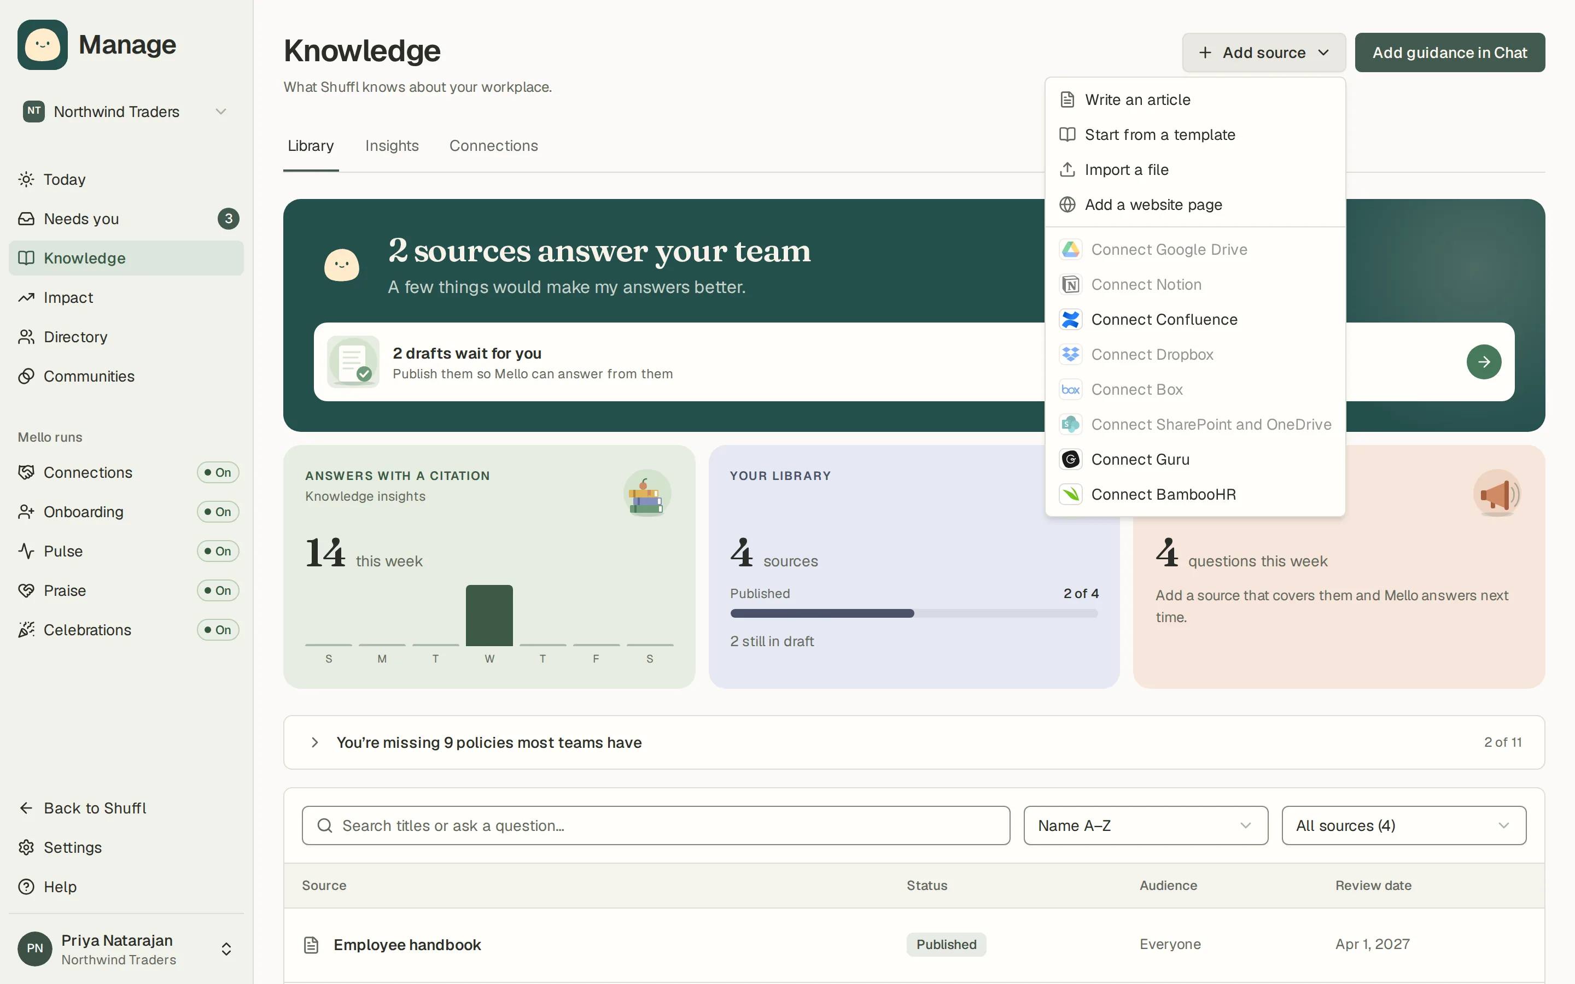Screen dimensions: 1575x984
Task: Collapse the Add source dropdown button
Action: tap(1263, 52)
